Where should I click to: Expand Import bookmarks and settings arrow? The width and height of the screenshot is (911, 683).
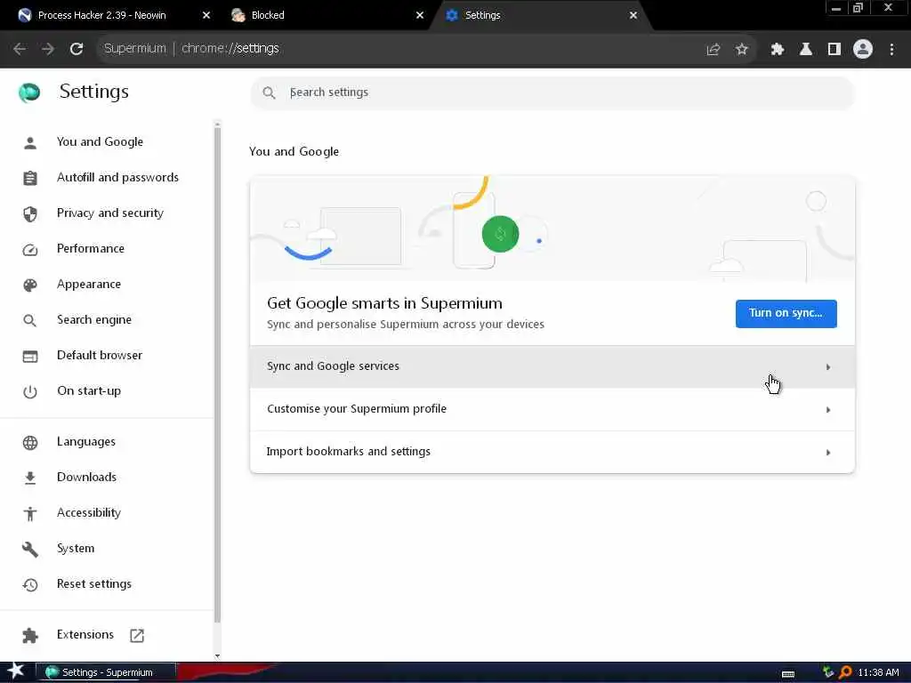[828, 453]
